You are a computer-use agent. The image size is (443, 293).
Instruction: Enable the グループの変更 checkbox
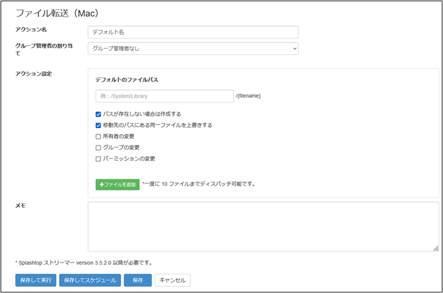point(98,148)
